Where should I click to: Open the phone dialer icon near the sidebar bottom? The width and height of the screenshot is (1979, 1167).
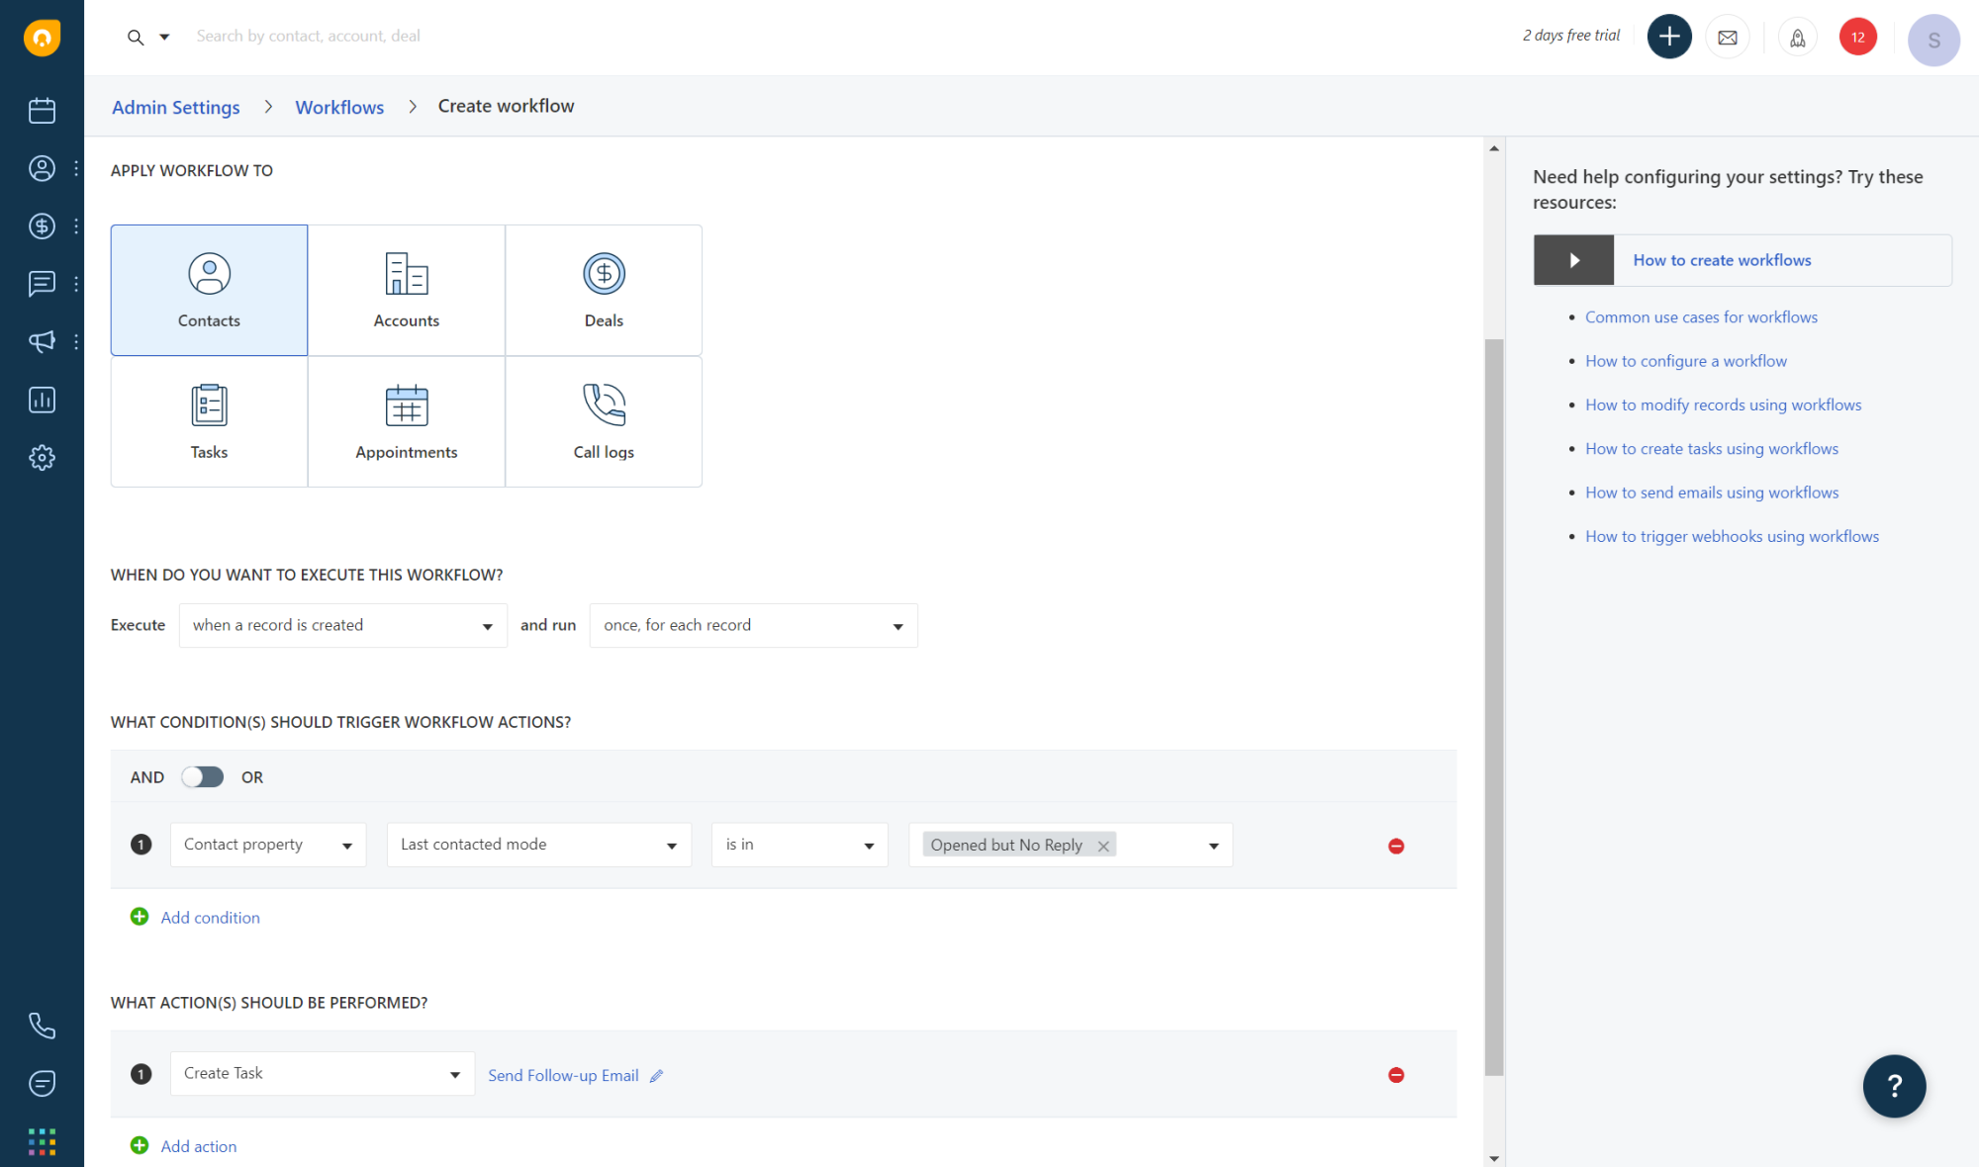pyautogui.click(x=42, y=1026)
